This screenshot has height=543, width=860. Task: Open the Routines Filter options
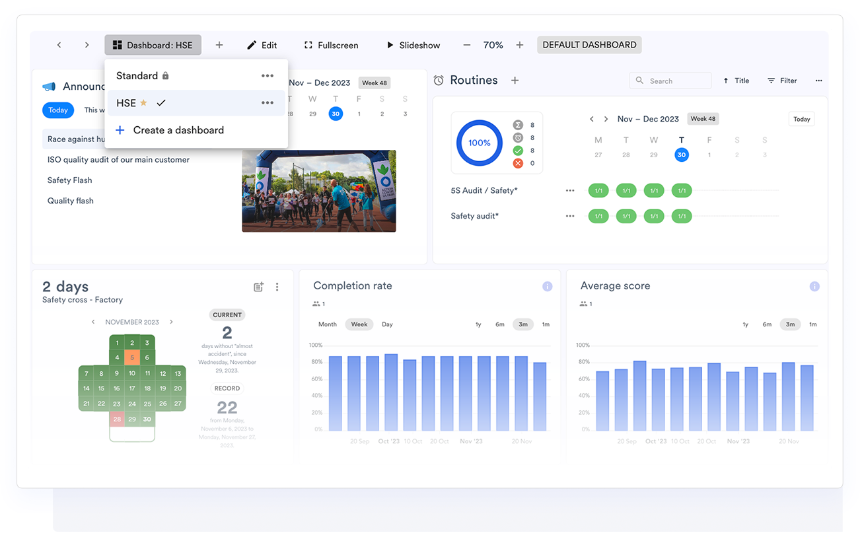coord(782,81)
